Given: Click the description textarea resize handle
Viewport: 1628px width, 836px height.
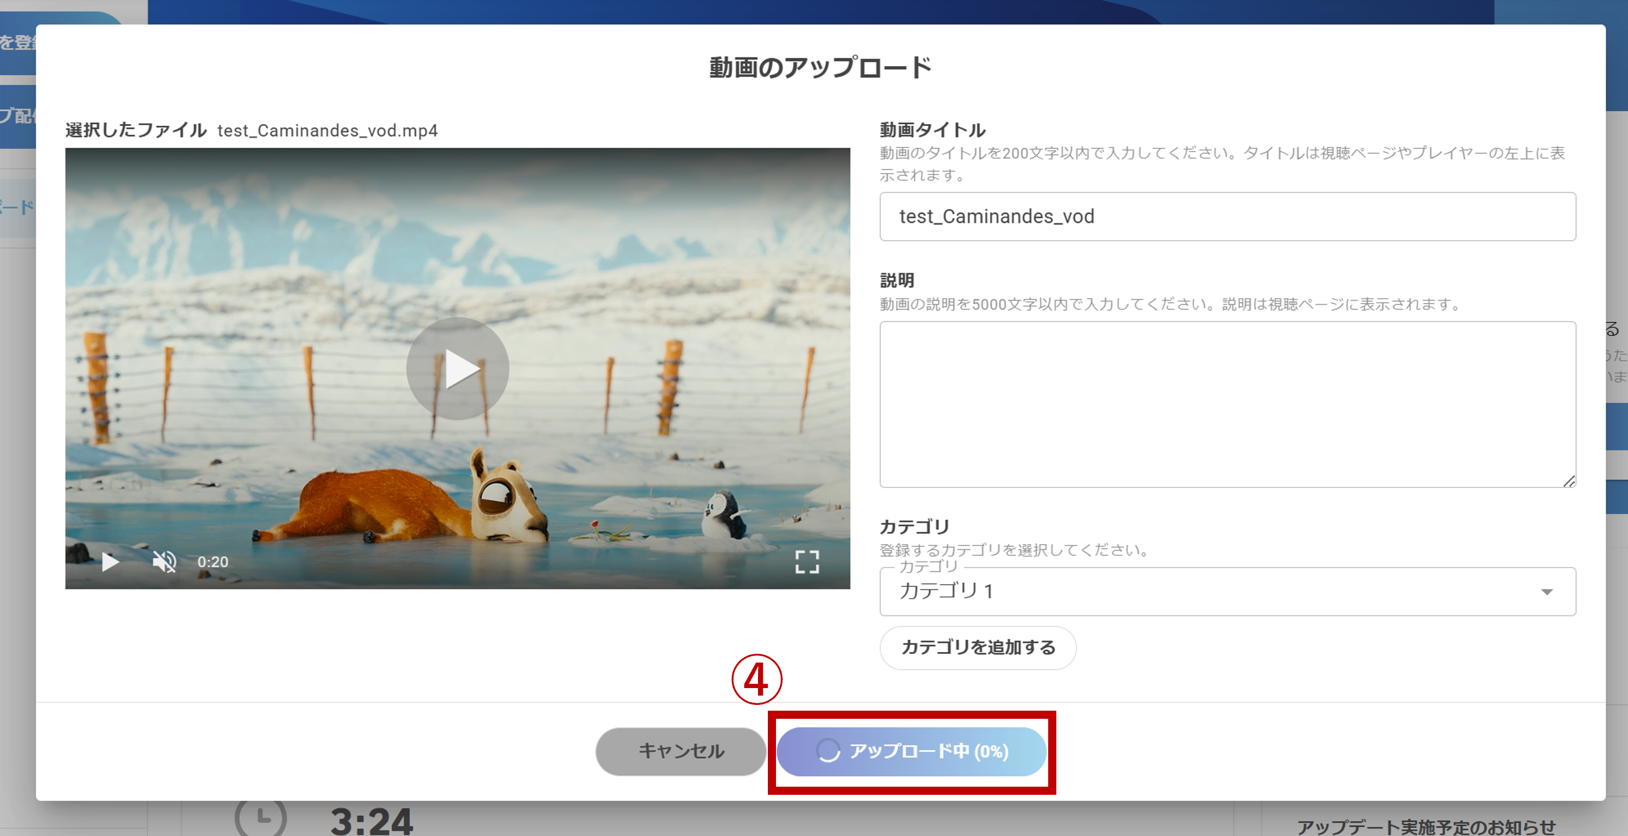Looking at the screenshot, I should click(x=1569, y=481).
